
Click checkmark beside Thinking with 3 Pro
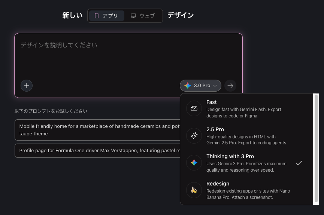299,163
